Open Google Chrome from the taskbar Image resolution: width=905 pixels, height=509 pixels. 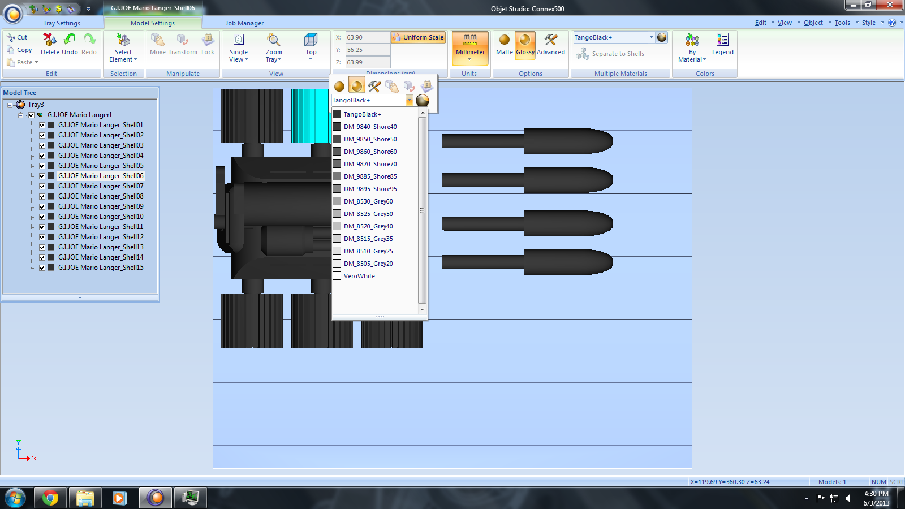(50, 498)
